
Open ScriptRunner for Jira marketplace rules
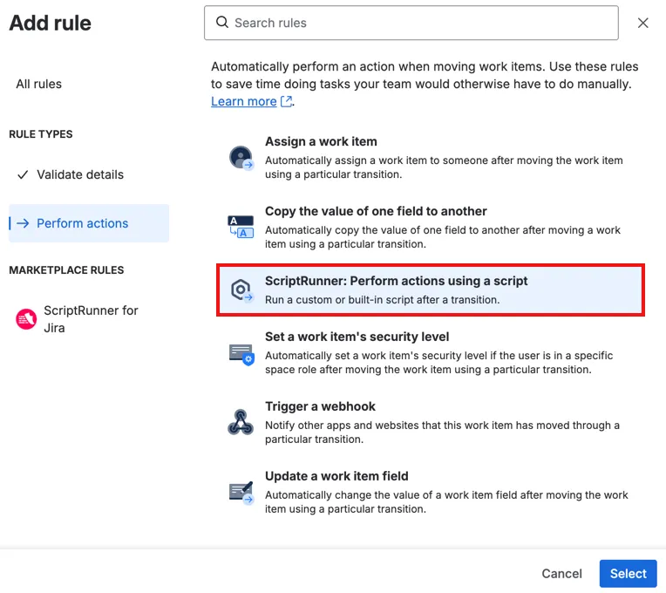coord(89,319)
